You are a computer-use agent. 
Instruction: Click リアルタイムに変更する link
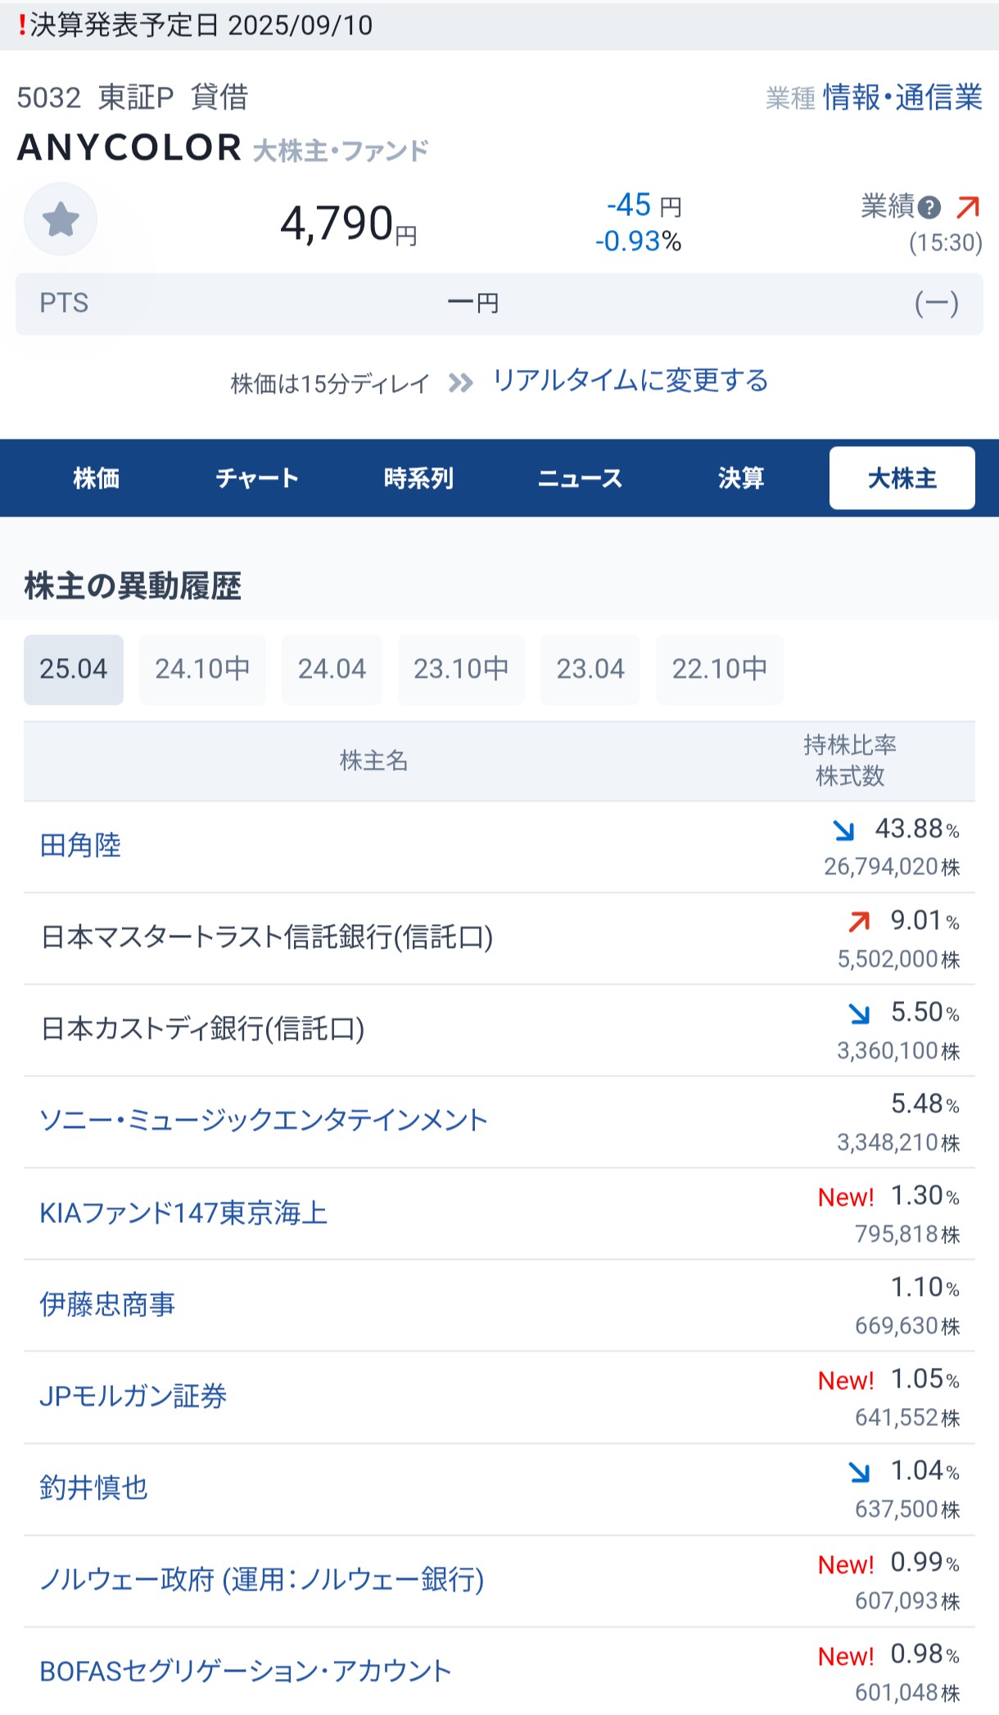631,381
